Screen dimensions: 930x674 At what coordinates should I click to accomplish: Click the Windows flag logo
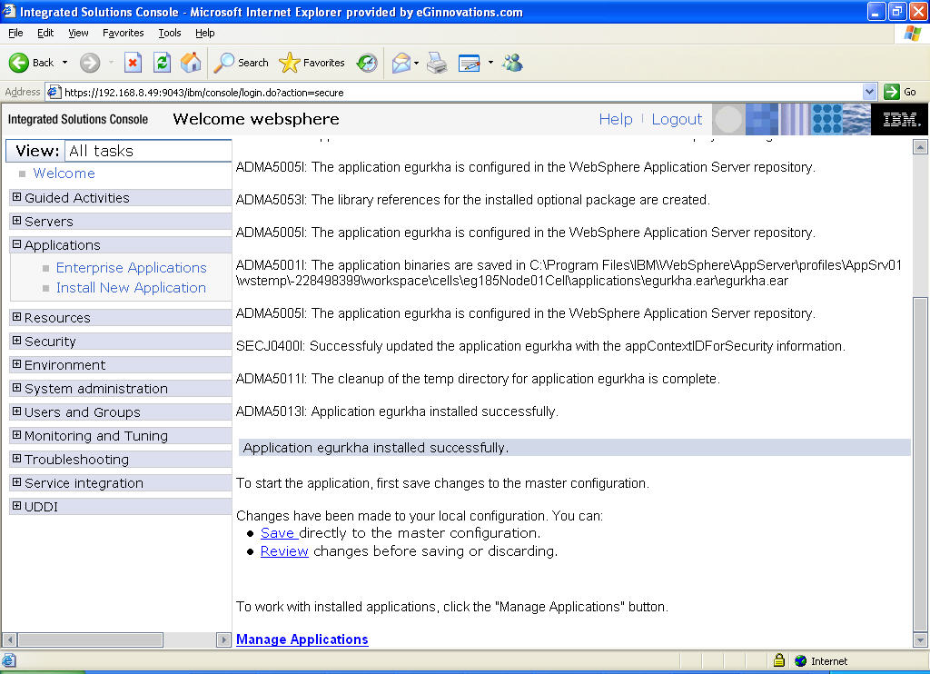(x=912, y=34)
